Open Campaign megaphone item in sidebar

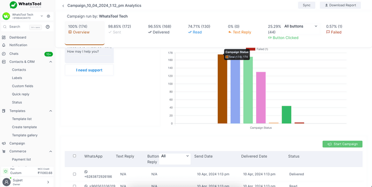coord(17,143)
